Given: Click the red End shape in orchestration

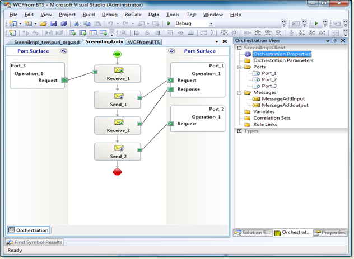Looking at the screenshot, I should coord(117,172).
